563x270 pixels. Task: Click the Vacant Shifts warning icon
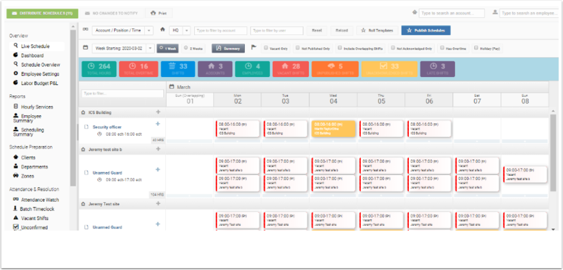click(16, 218)
